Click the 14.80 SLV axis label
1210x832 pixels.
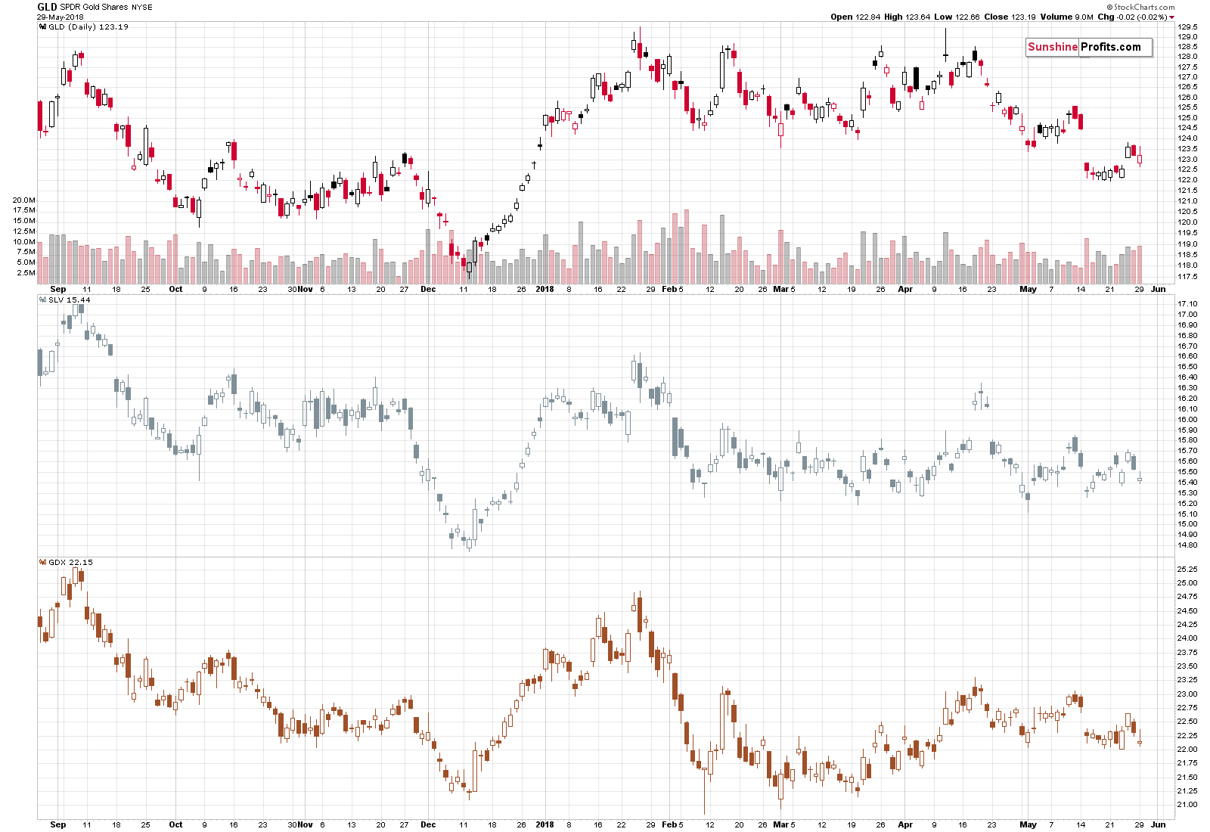tap(1187, 545)
